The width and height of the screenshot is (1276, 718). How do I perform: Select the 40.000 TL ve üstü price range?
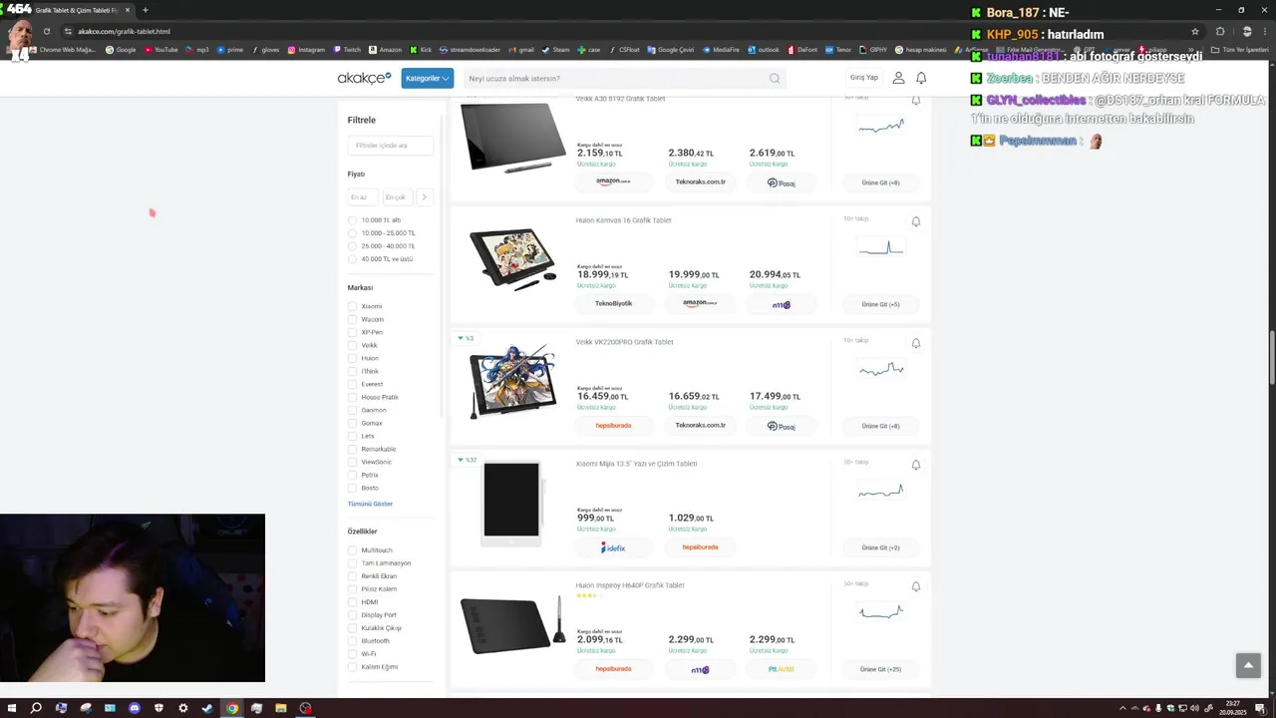(352, 259)
